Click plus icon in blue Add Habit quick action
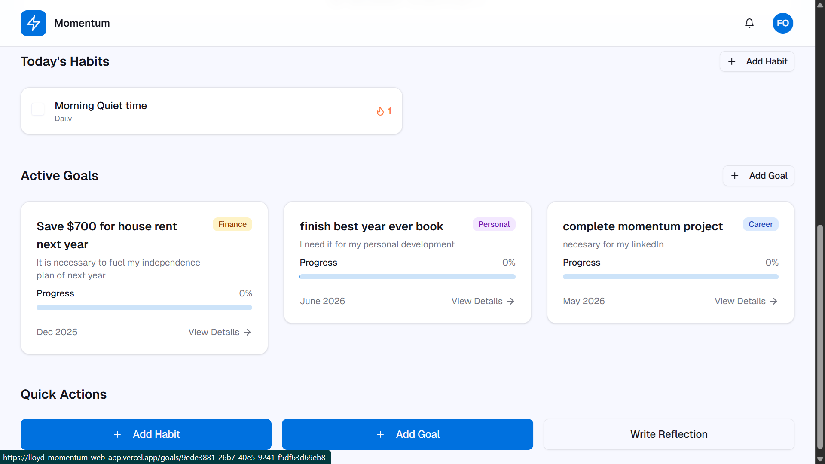Viewport: 825px width, 464px height. click(117, 434)
